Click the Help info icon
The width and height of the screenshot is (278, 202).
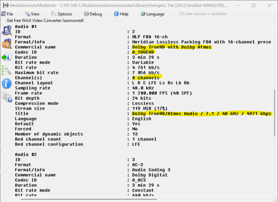(x=116, y=13)
